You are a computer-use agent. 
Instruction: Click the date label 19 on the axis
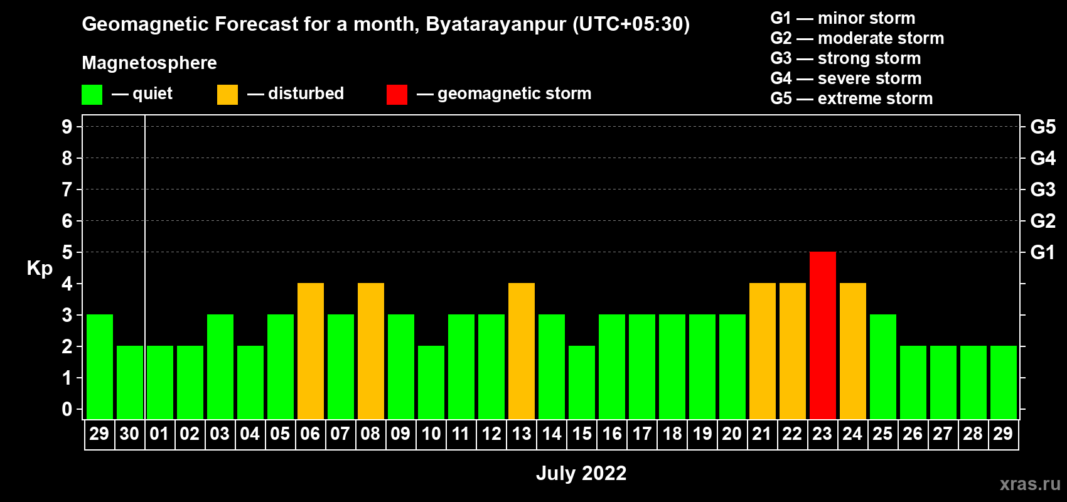(x=702, y=434)
